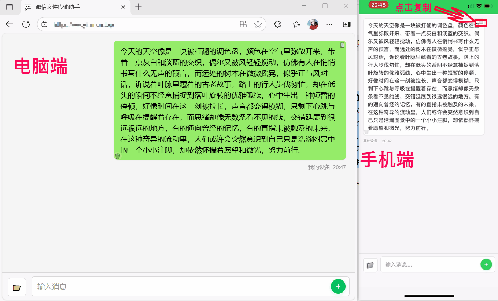
Task: Click the desktop 输入消息 input field
Action: pyautogui.click(x=180, y=287)
